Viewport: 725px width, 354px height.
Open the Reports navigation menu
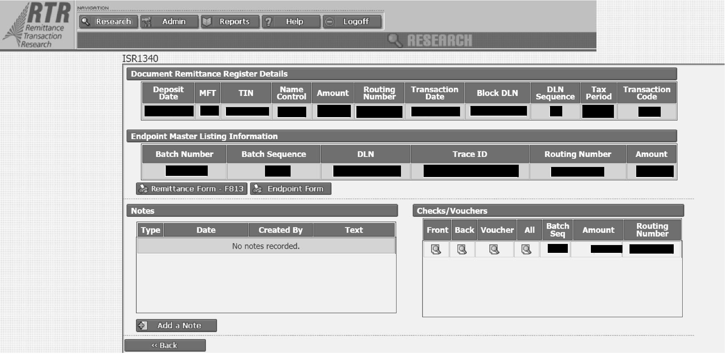230,22
